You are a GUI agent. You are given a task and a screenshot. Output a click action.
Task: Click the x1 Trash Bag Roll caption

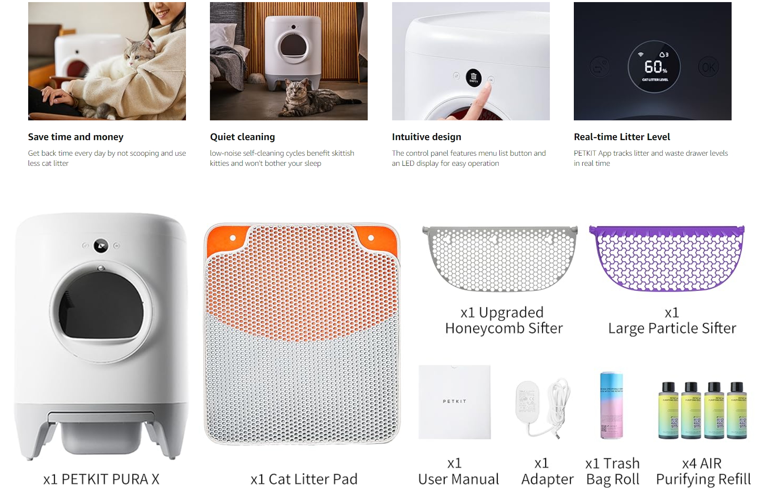coord(613,471)
